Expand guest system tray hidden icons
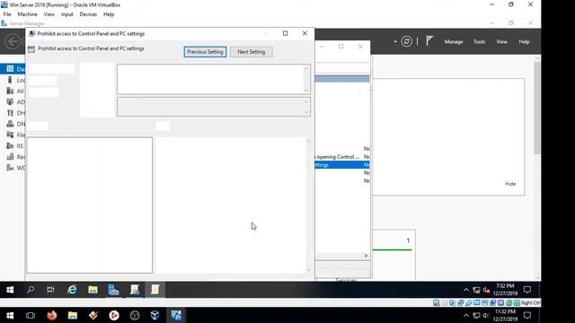Image resolution: width=575 pixels, height=323 pixels. tap(465, 290)
